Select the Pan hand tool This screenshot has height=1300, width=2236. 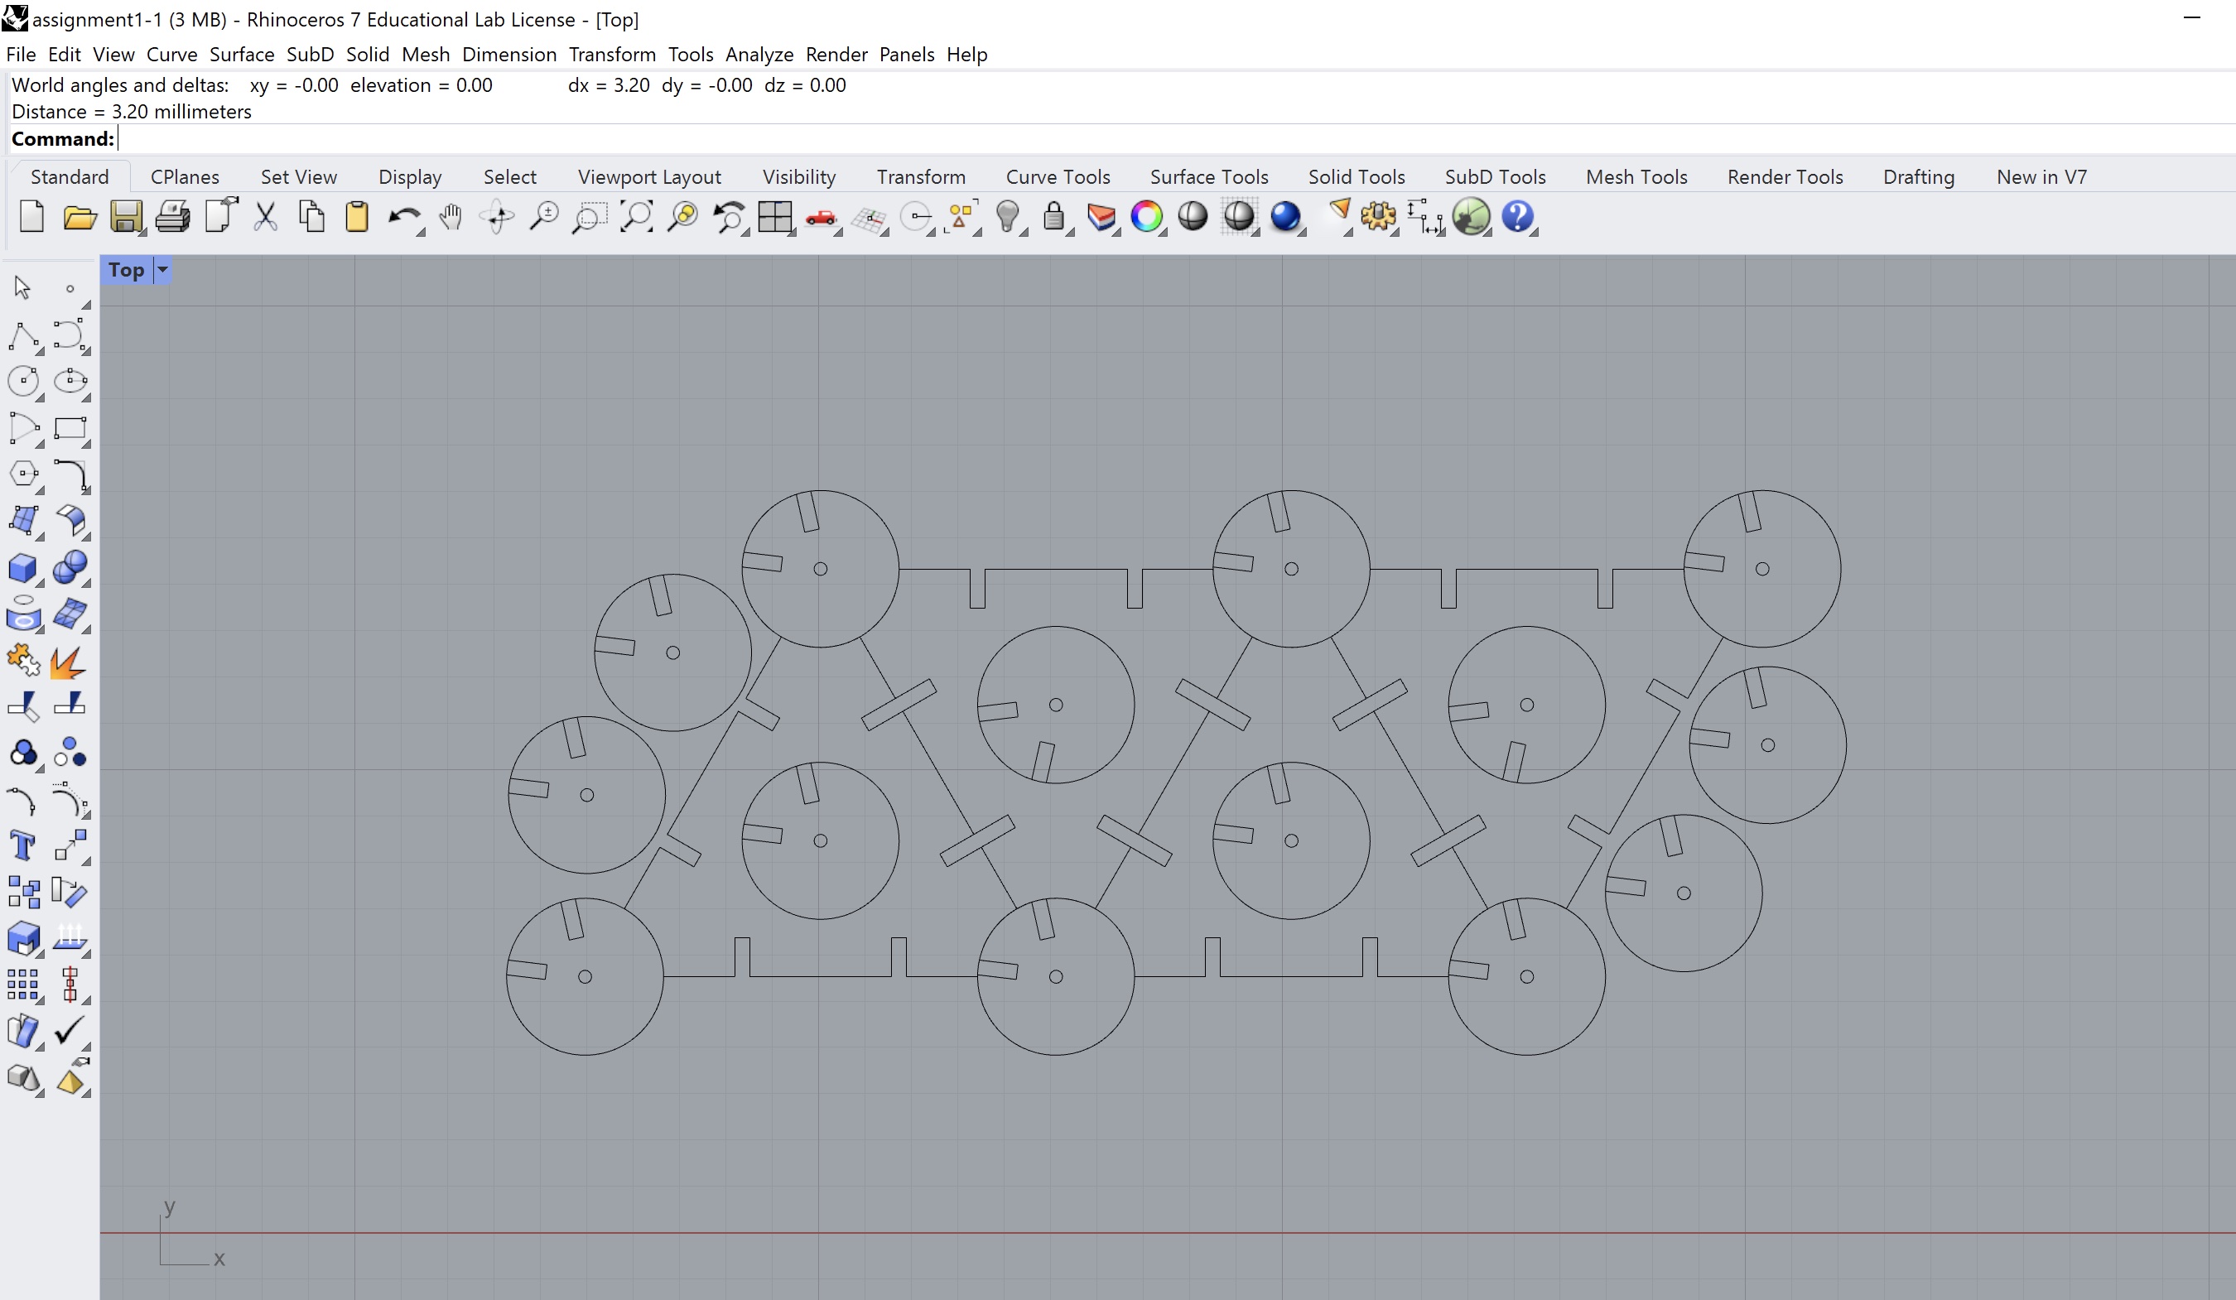(x=451, y=216)
